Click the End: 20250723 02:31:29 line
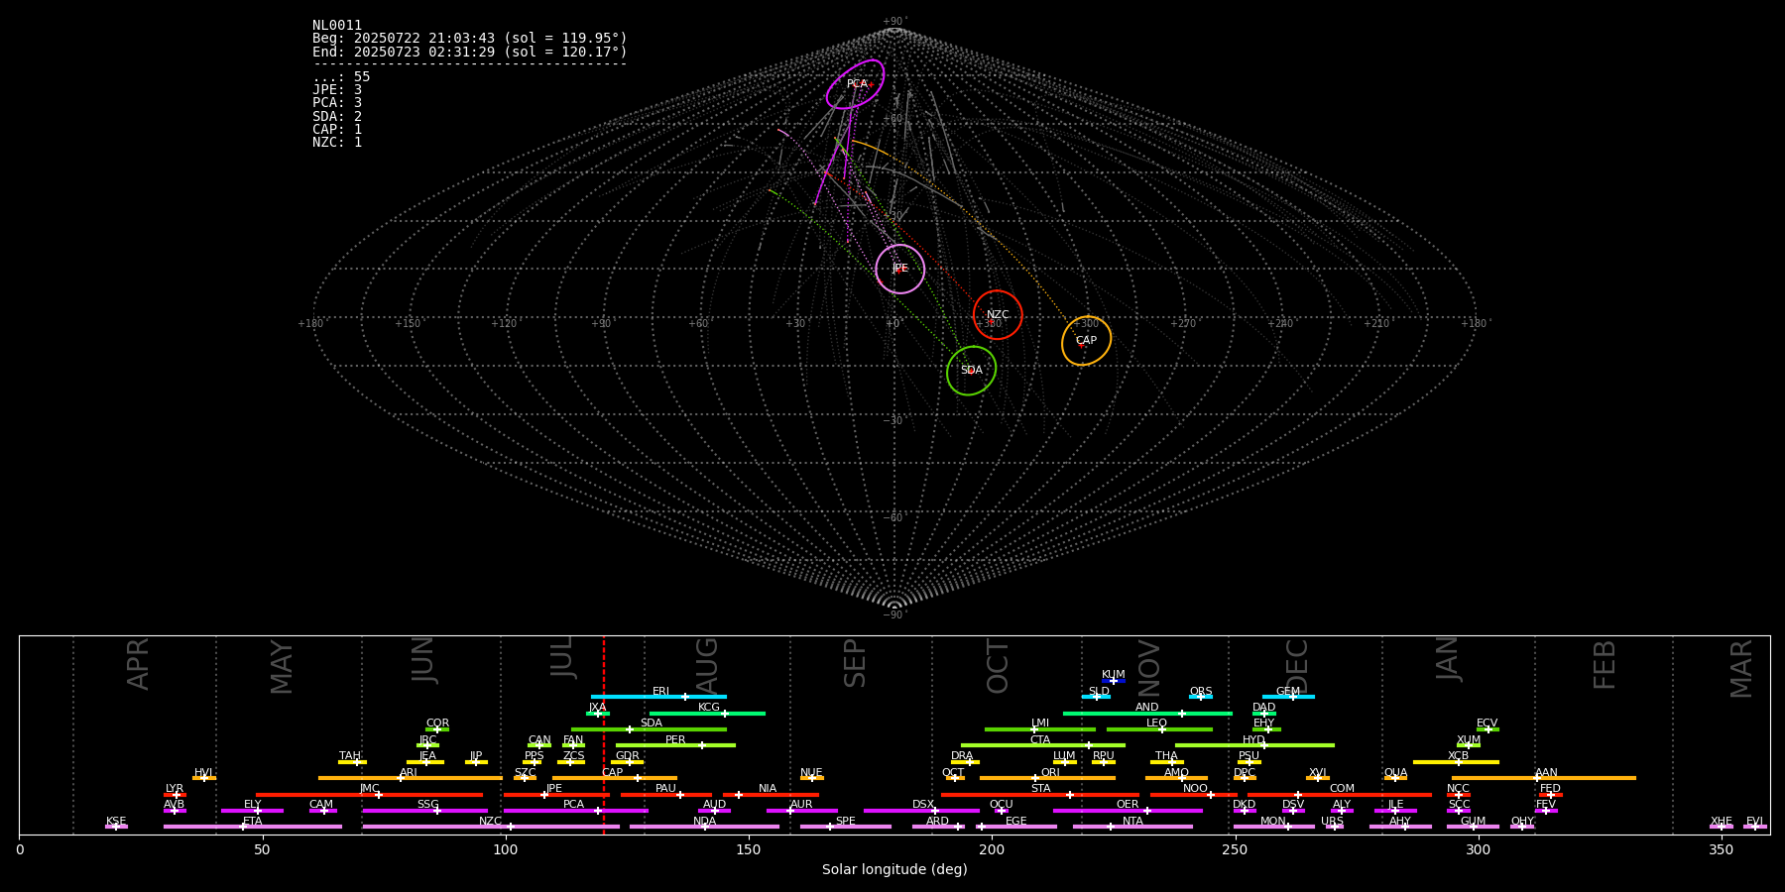The image size is (1785, 892). point(470,52)
